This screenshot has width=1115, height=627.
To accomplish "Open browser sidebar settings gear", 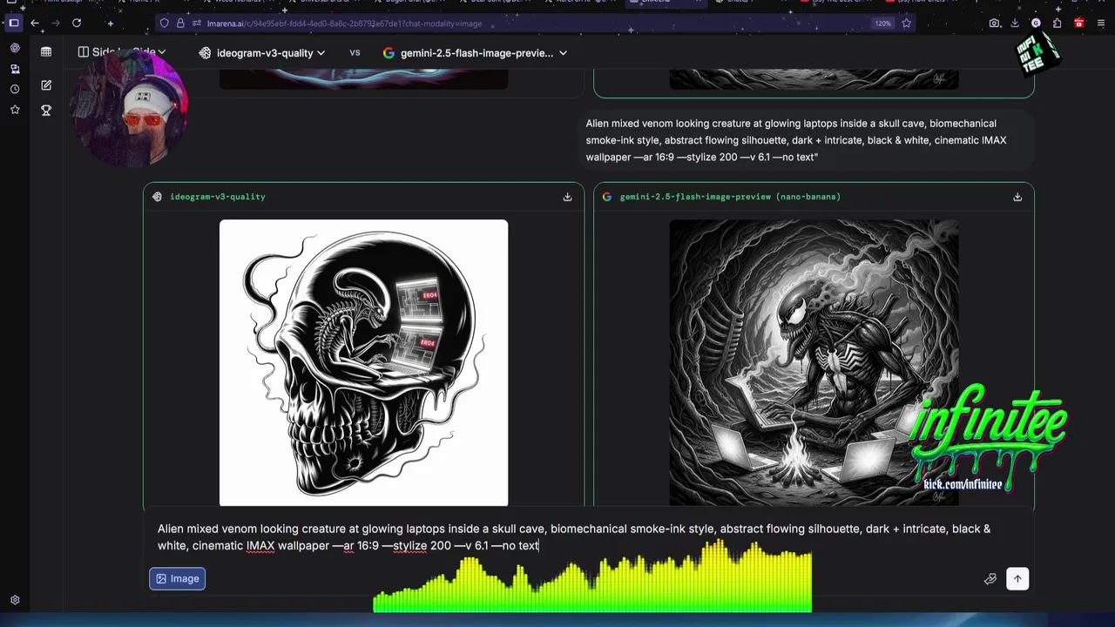I will coord(15,600).
